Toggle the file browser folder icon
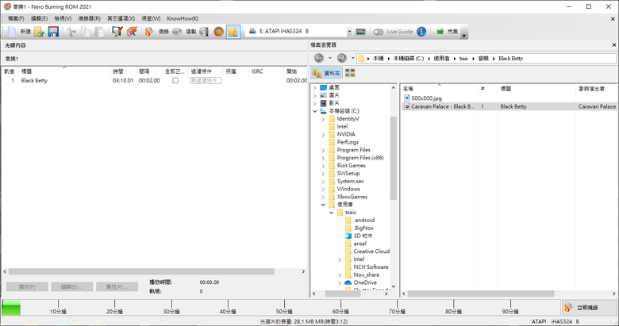Viewport: 619px width, 326px height. [x=233, y=32]
